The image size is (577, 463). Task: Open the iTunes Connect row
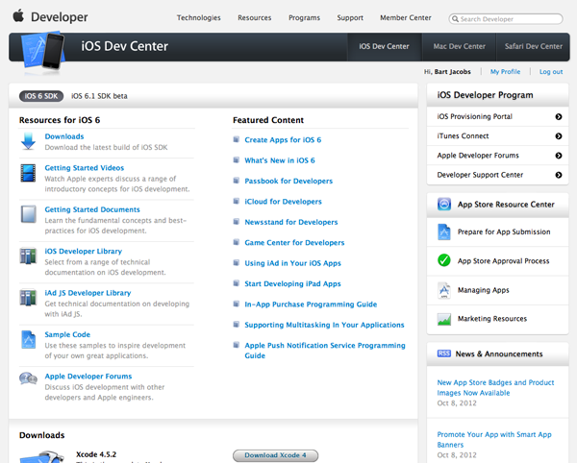(497, 136)
